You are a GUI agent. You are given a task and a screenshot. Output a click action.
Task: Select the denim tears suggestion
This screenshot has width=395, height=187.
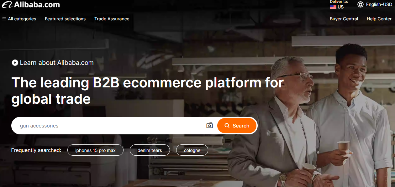[150, 150]
